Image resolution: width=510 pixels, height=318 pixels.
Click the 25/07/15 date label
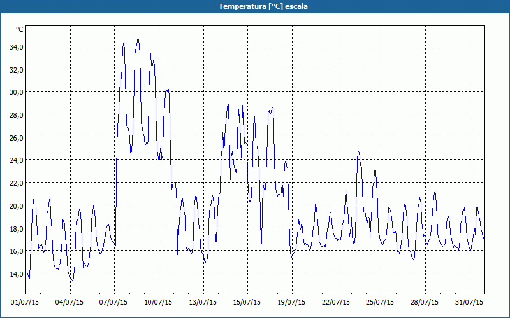click(380, 303)
